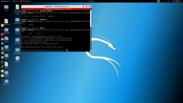The image size is (183, 103).
Task: Open the cryptbinder folder
Action: pos(17,20)
